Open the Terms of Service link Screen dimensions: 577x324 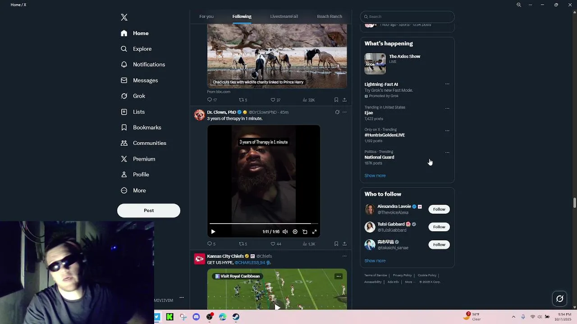coord(376,275)
